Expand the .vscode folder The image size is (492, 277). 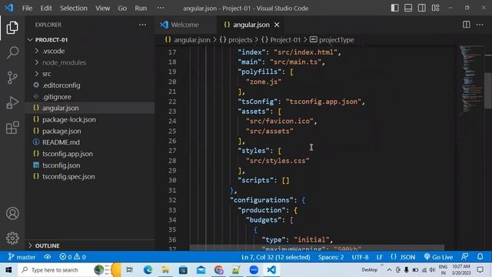[90, 51]
